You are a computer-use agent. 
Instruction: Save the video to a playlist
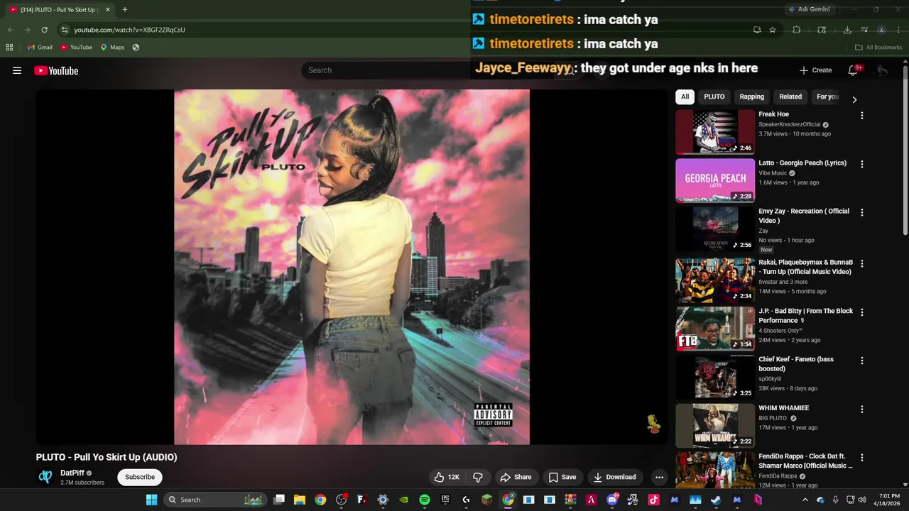pos(562,477)
